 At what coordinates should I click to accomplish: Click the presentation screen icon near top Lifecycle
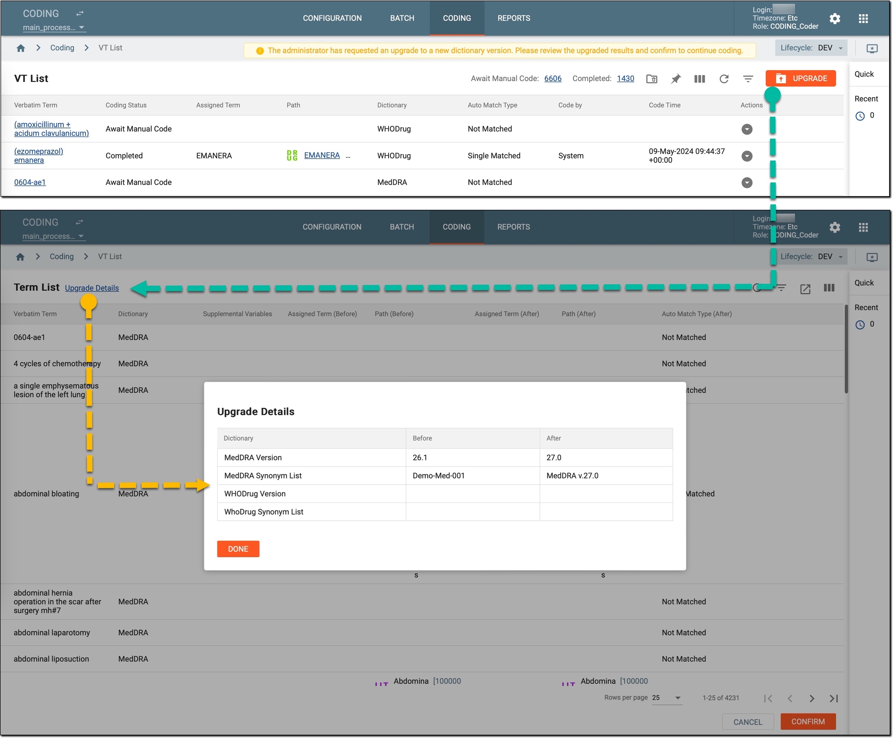(x=872, y=49)
